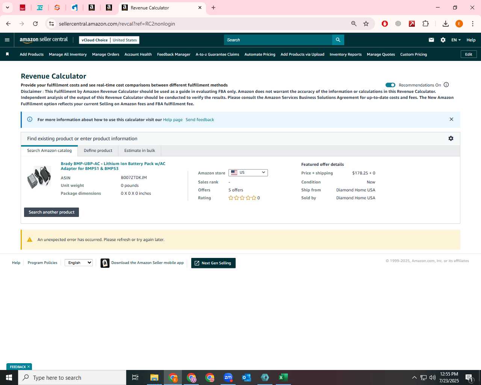Screen dimensions: 481x385
Task: Click the bookmark flag icon
Action: click(7, 54)
